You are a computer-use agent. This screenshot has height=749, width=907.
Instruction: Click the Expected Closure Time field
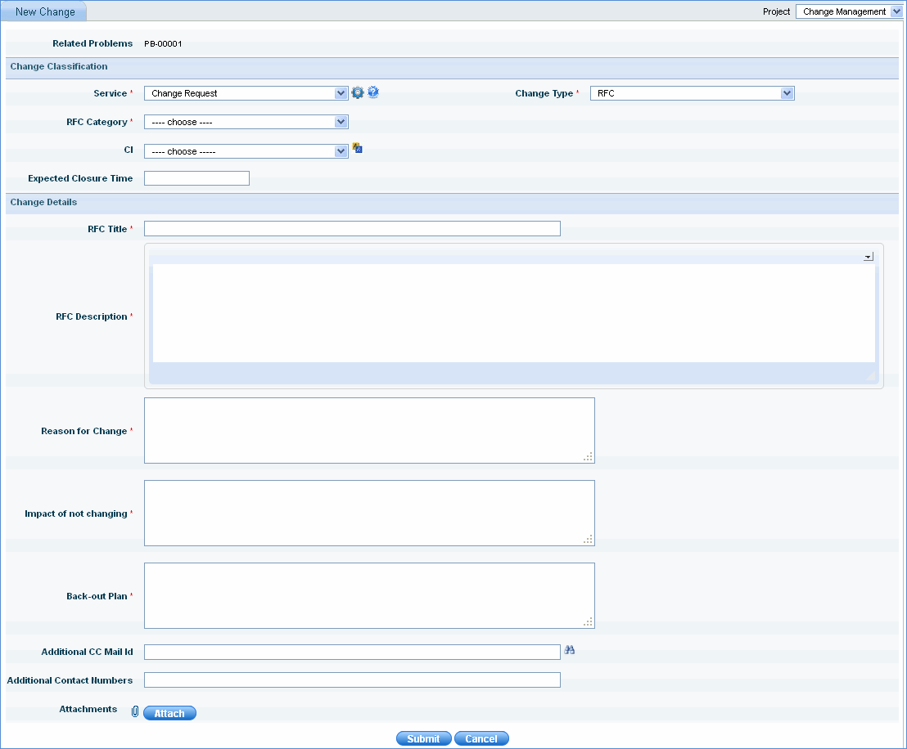point(196,178)
